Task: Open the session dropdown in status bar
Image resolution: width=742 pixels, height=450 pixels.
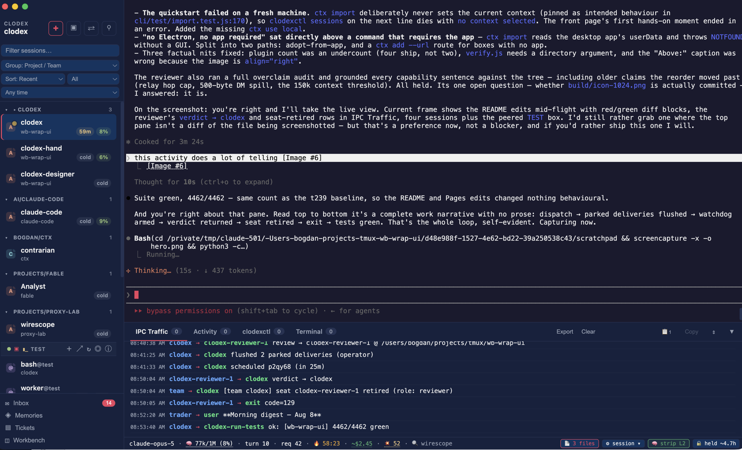Action: click(623, 444)
